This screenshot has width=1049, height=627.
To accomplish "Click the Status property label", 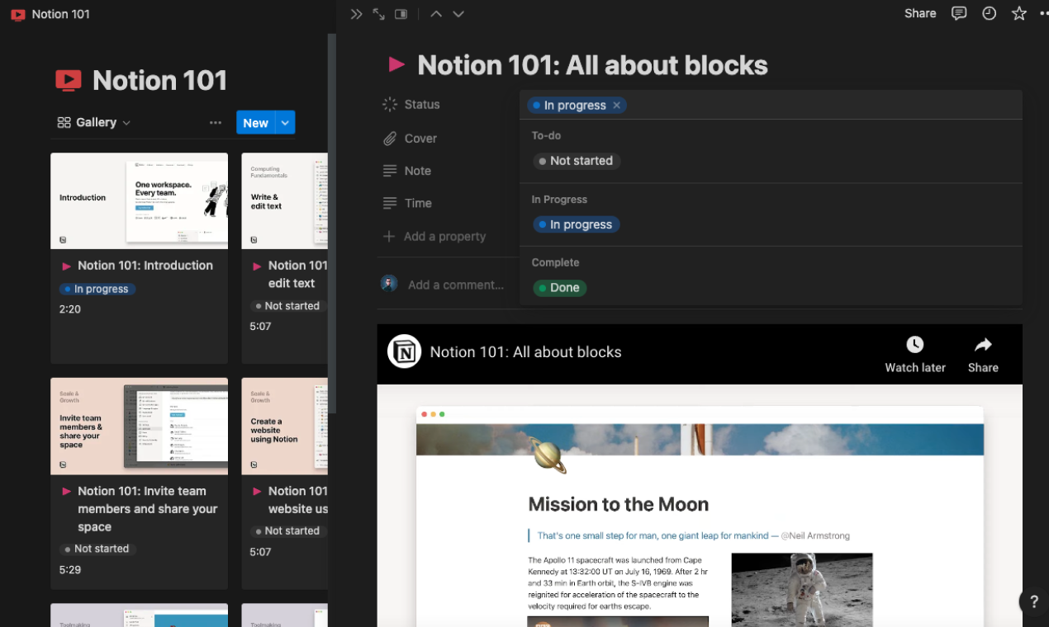I will 422,105.
